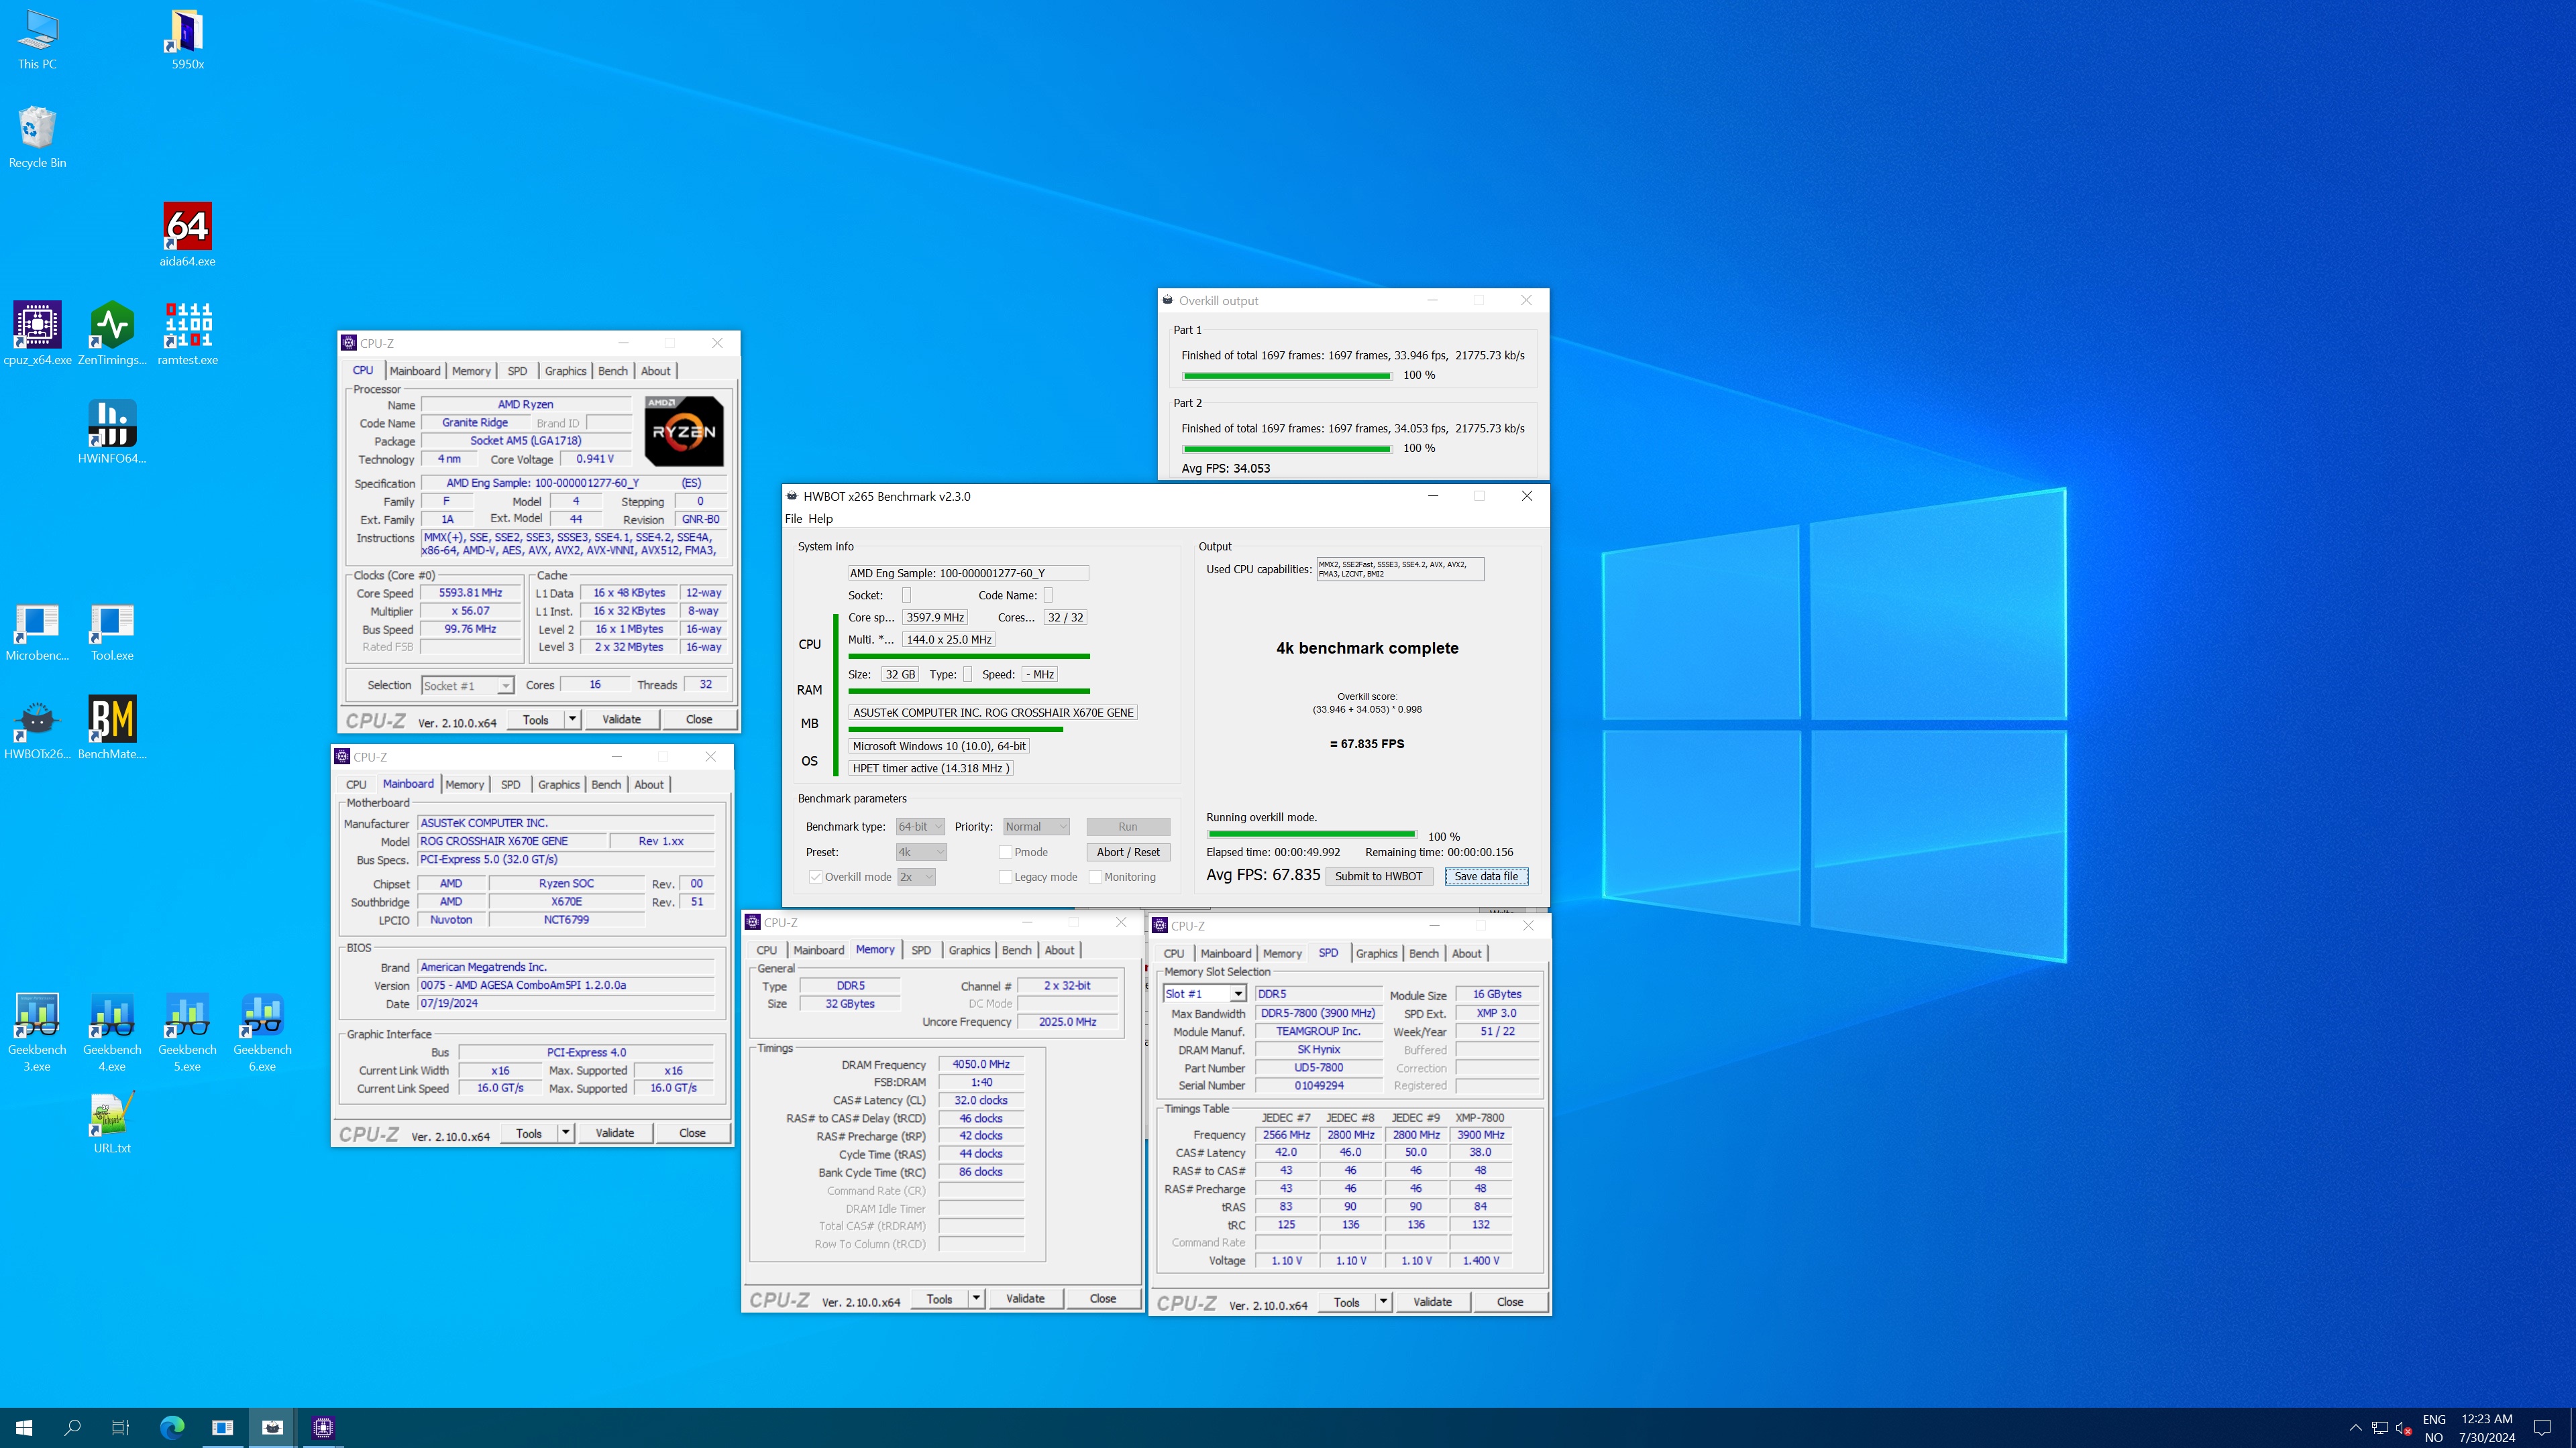The width and height of the screenshot is (2576, 1448).
Task: Open Task View in taskbar
Action: [x=120, y=1427]
